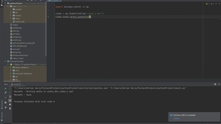Click the emoji.py path in console output

pyautogui.click(x=148, y=88)
